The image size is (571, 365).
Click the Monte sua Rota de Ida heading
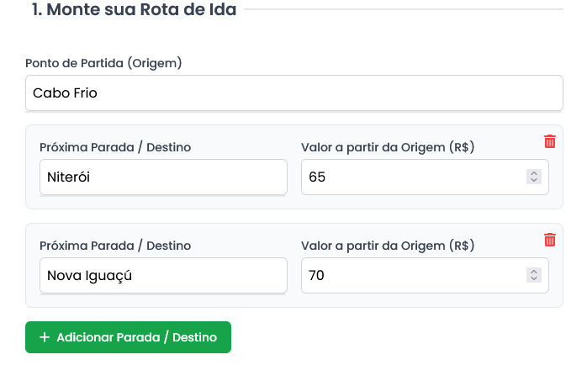(x=134, y=10)
